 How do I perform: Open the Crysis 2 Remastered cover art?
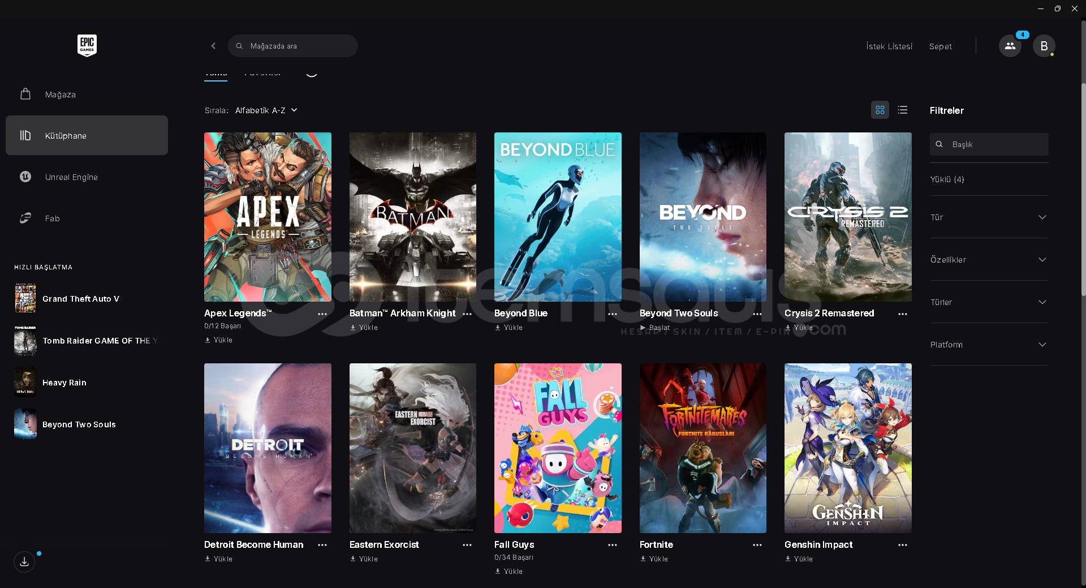848,217
